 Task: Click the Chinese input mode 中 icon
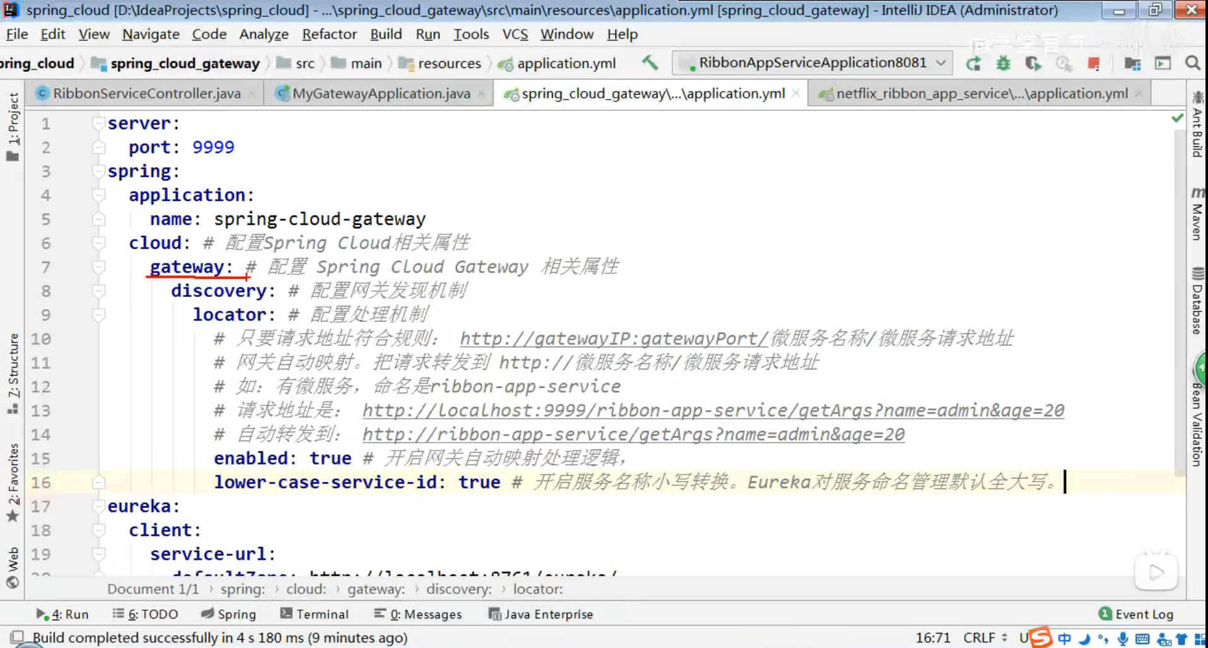[1064, 639]
